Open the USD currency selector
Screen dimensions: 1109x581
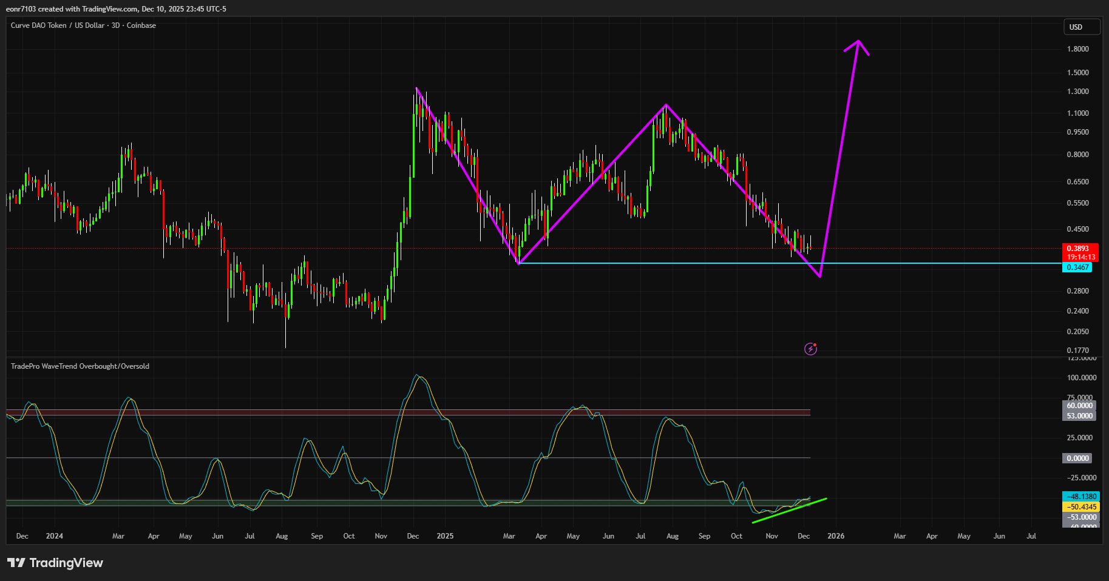click(x=1081, y=27)
